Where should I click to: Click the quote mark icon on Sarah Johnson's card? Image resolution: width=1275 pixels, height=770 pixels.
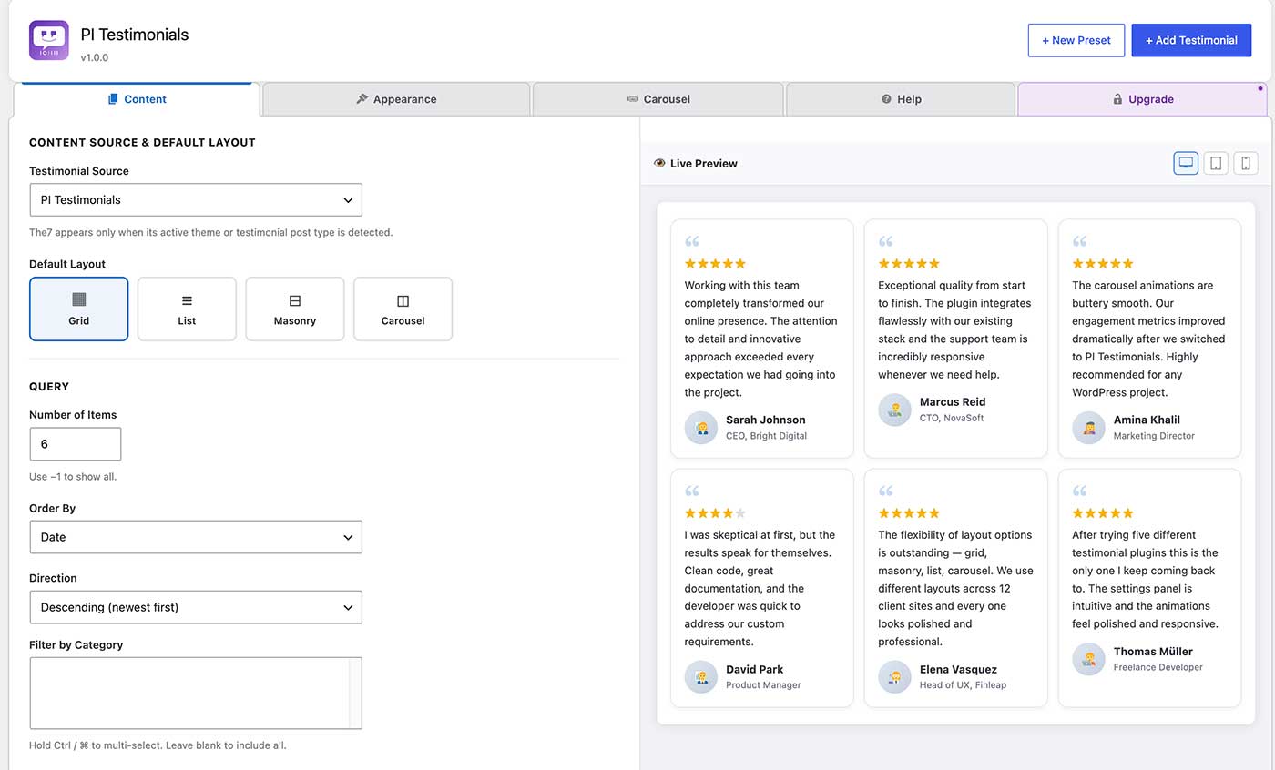point(692,241)
